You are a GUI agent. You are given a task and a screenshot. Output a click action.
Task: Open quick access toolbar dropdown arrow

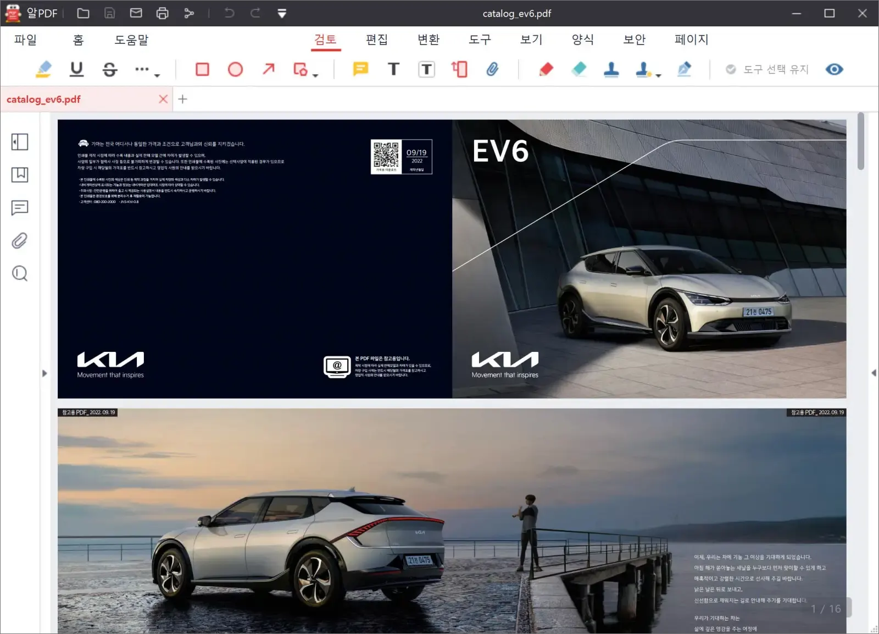282,14
